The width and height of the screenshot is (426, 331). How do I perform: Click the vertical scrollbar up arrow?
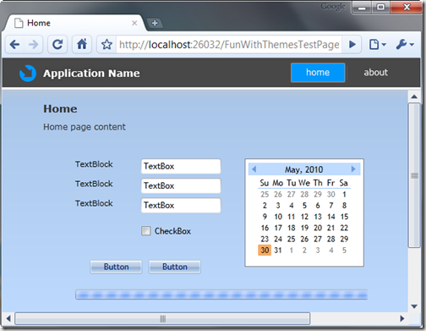414,97
